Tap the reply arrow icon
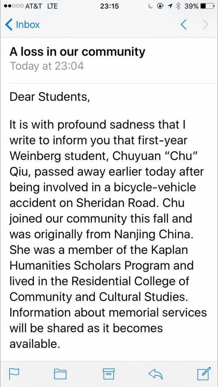 [156, 373]
